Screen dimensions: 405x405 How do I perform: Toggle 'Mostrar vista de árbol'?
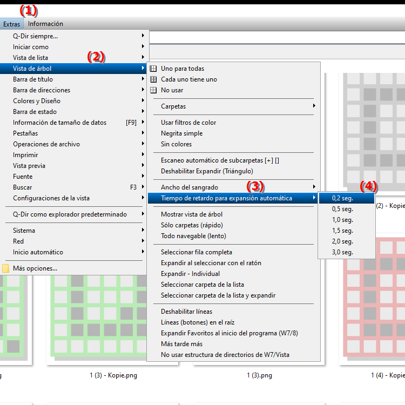[x=233, y=214]
